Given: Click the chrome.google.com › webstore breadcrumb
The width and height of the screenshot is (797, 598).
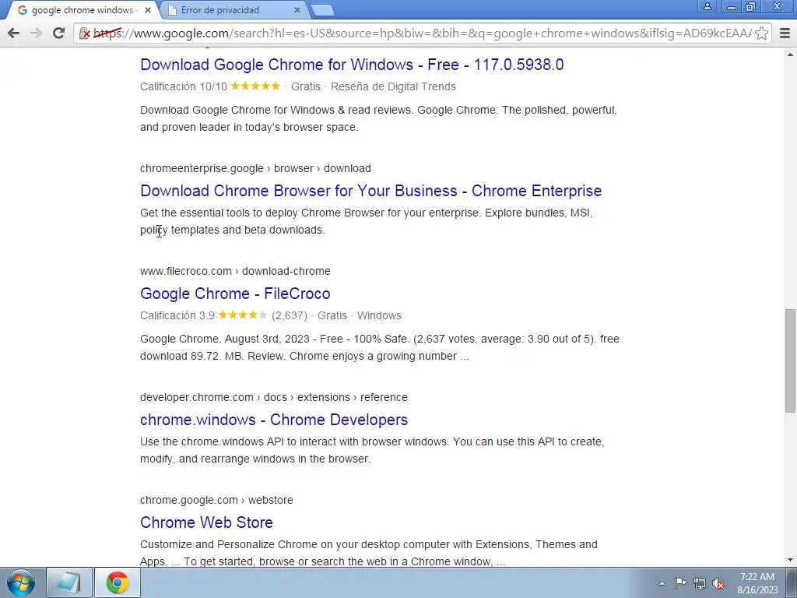Looking at the screenshot, I should click(x=216, y=500).
